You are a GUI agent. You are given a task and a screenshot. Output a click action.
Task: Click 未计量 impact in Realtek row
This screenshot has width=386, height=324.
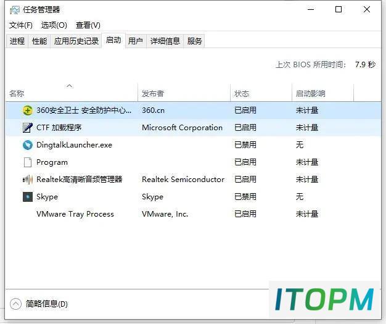(x=307, y=180)
